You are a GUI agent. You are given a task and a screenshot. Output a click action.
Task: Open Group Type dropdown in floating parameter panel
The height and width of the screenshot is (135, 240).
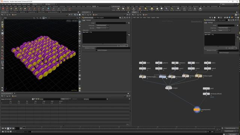click(x=224, y=28)
